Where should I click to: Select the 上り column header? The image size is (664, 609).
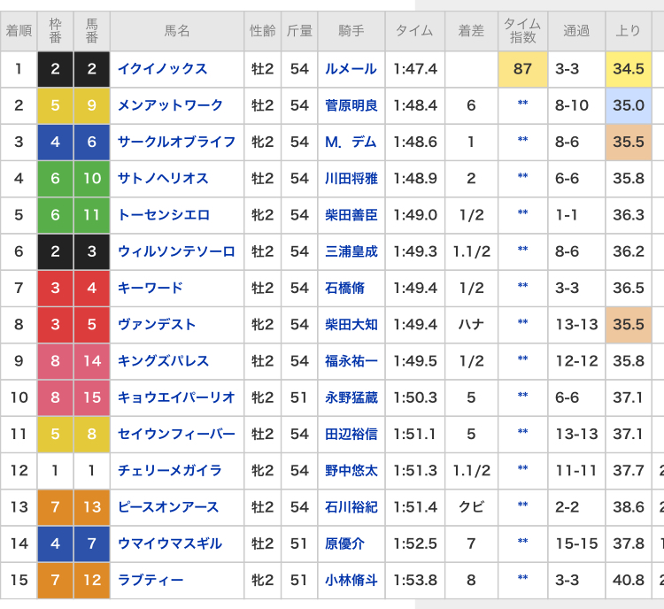pyautogui.click(x=629, y=31)
